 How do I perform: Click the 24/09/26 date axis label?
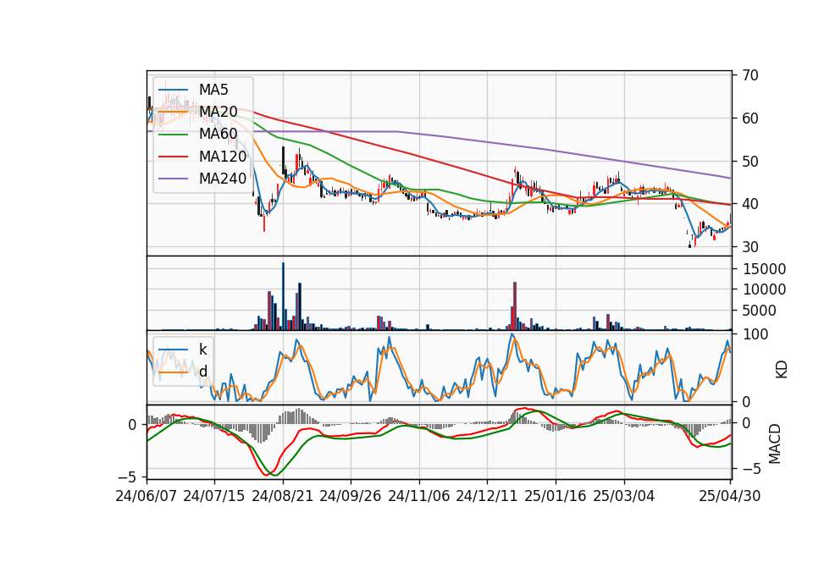coord(350,496)
